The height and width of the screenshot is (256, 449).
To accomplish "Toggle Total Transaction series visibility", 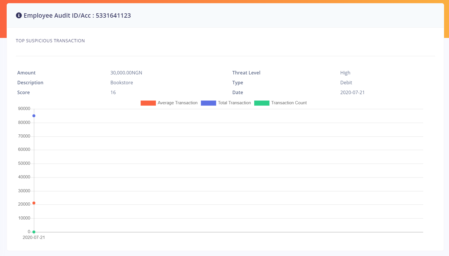I will coord(226,103).
